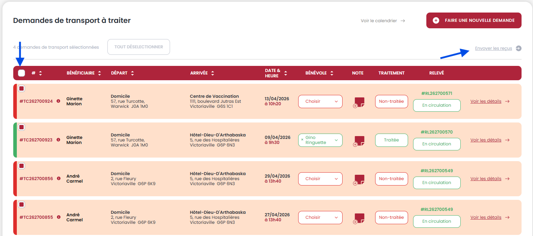The height and width of the screenshot is (236, 533).
Task: Click Faire une nouvelle demande button
Action: pos(474,20)
